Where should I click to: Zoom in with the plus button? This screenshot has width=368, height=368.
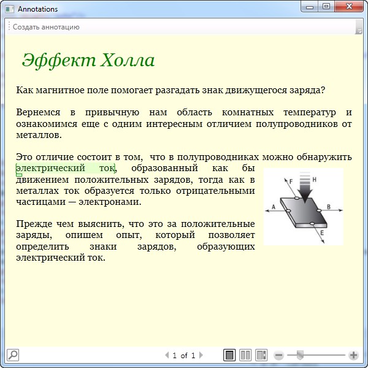click(354, 355)
